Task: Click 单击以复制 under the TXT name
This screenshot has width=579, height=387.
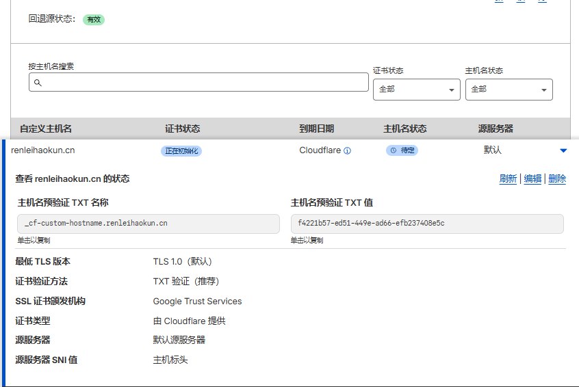Action: 34,241
